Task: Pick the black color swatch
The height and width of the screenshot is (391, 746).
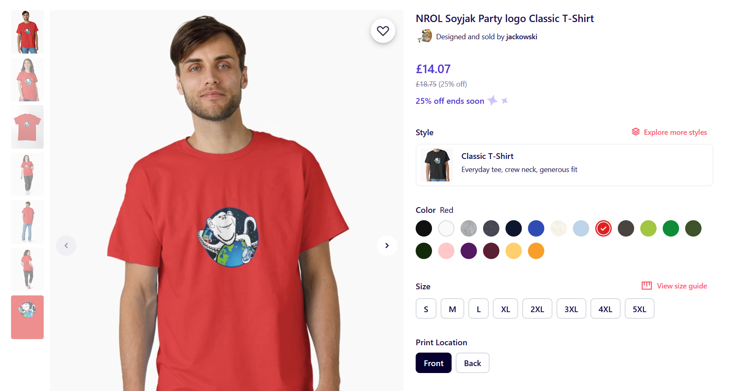Action: click(x=423, y=228)
